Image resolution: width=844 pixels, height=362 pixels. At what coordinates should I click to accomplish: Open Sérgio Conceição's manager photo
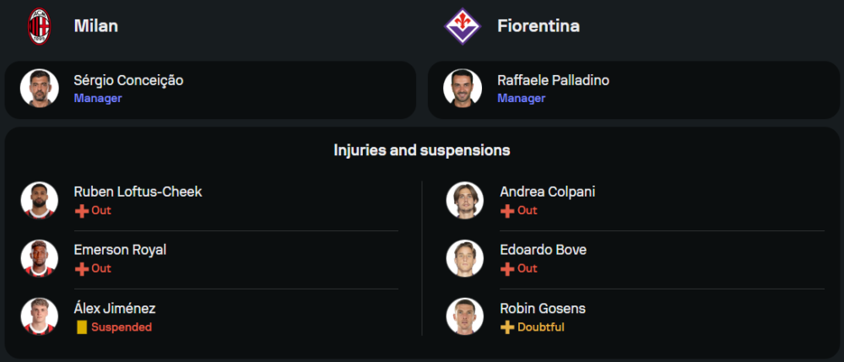click(40, 89)
